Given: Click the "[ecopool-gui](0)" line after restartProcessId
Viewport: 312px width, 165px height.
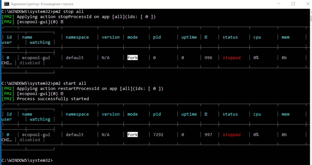Looking at the screenshot, I should tap(32, 94).
